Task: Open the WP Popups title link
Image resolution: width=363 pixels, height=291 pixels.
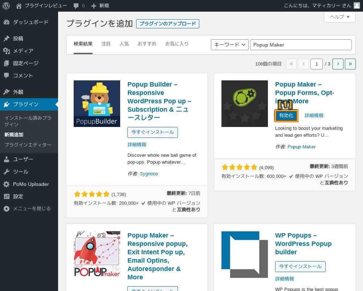Action: pos(303,244)
